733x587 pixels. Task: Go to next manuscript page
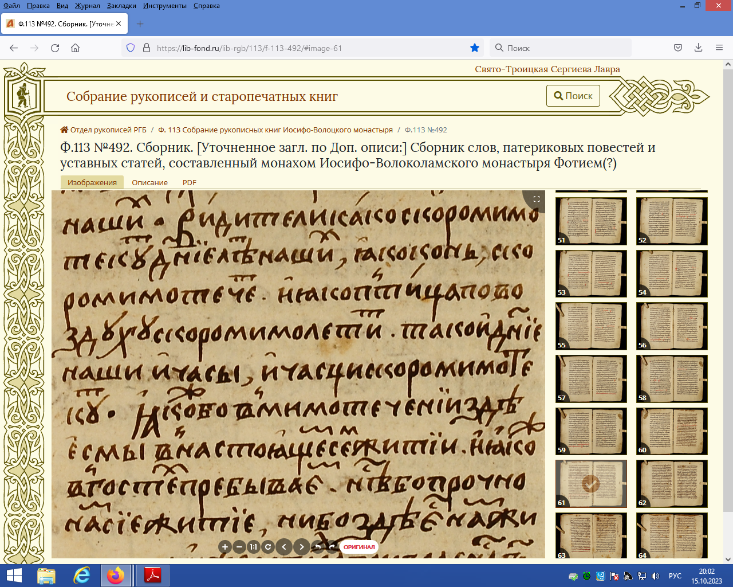point(302,547)
